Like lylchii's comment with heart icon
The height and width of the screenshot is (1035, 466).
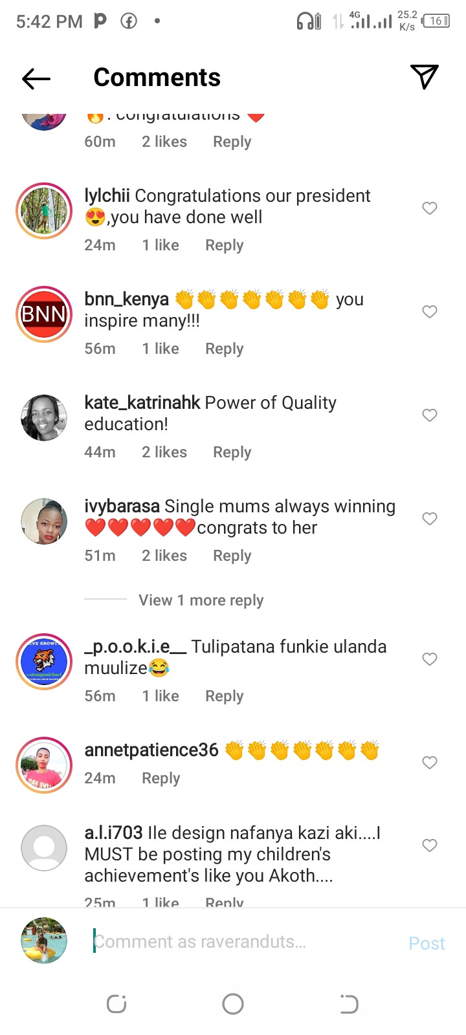tap(430, 208)
